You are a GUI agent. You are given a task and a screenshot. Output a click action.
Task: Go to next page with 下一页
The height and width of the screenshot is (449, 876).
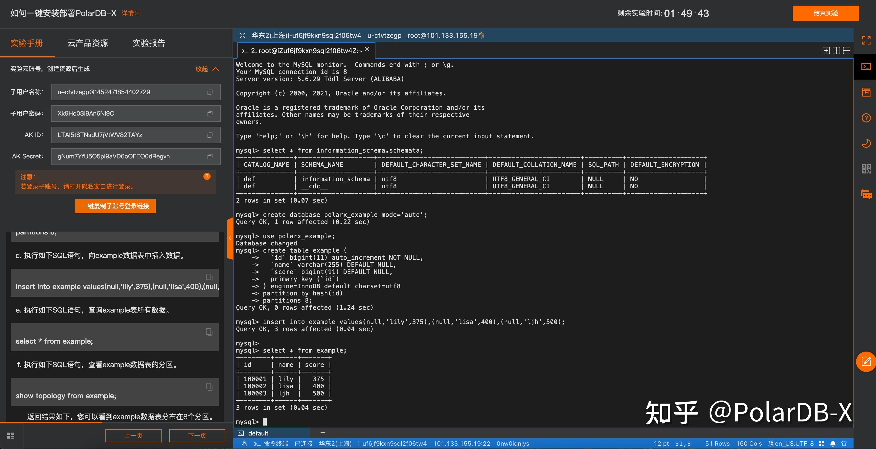pos(197,435)
